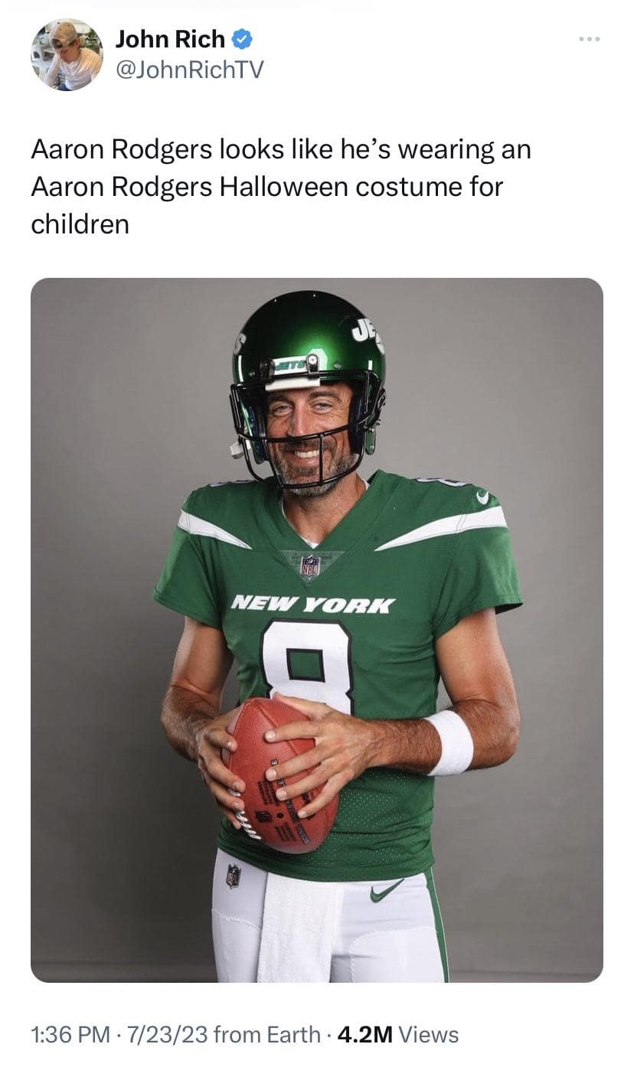Click the tweet text about Halloween costume
Screen dimensions: 634x1067
coord(281,187)
